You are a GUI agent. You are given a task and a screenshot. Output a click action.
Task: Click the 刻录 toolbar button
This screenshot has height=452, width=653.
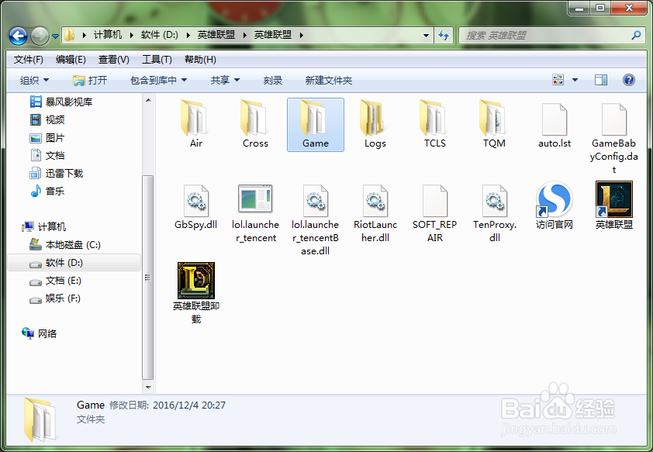(273, 80)
